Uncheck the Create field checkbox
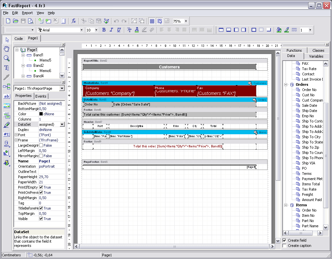 tap(284, 240)
